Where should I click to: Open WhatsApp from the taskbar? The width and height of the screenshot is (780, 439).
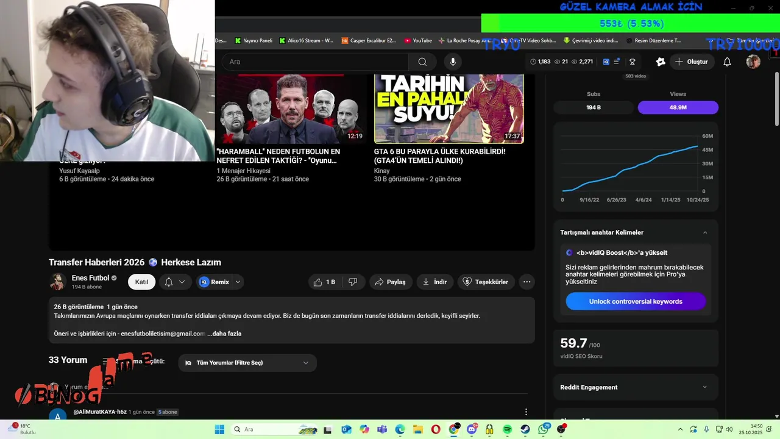coord(544,429)
